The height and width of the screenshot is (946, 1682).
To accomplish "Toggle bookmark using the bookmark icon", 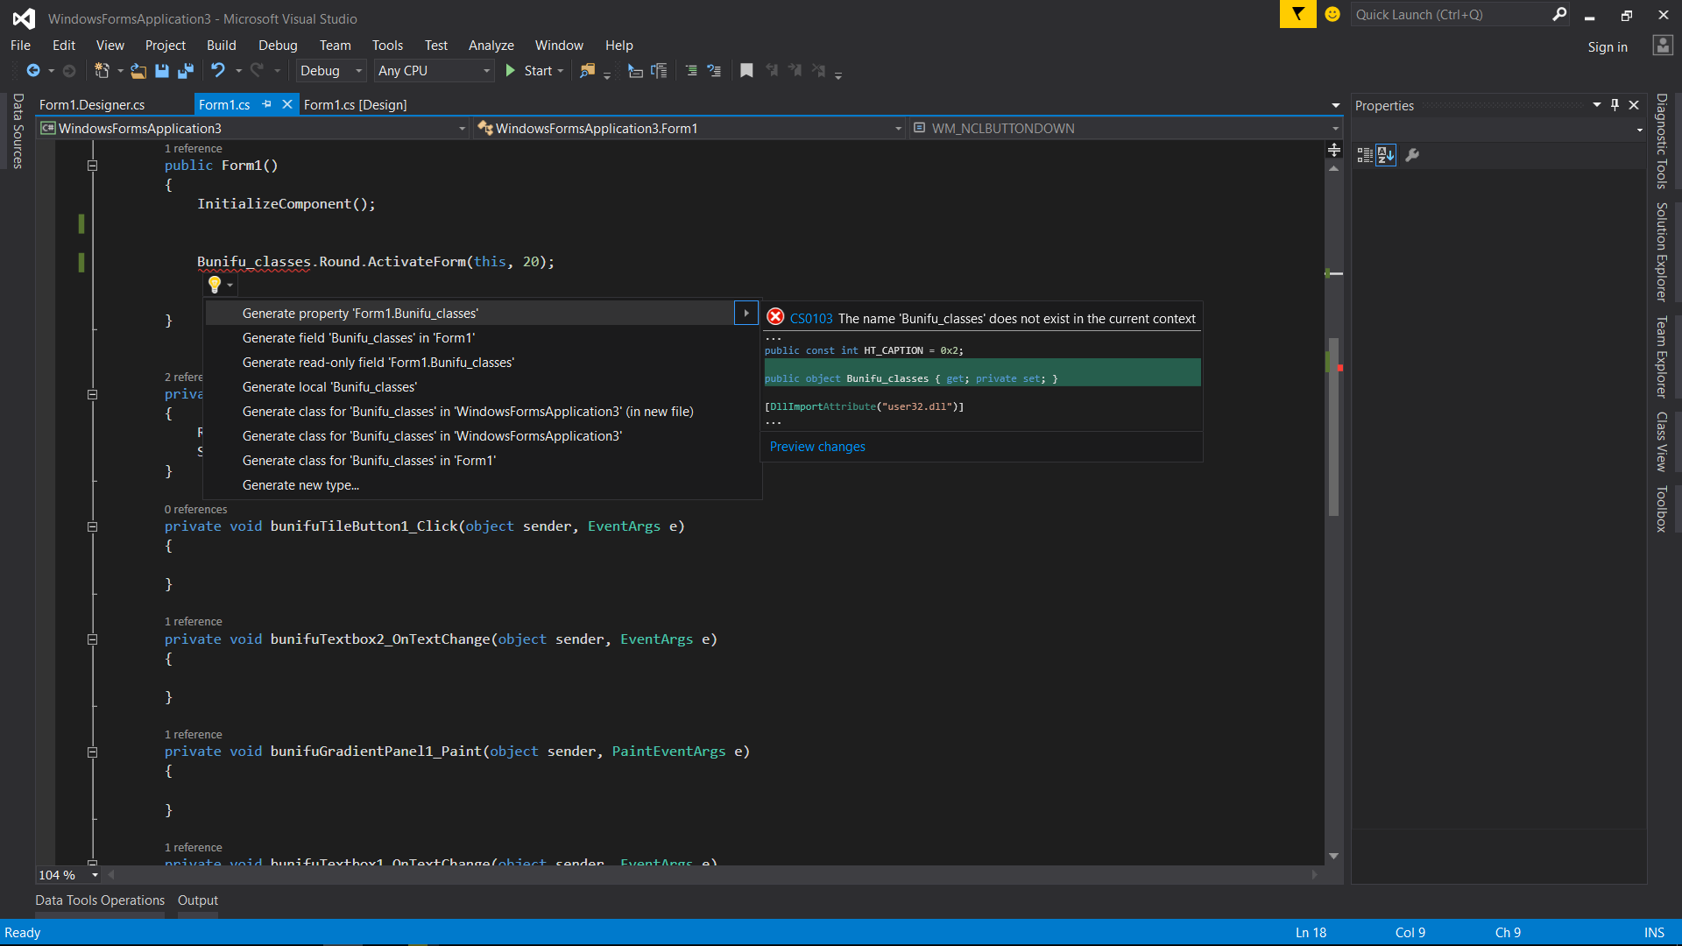I will (x=746, y=71).
